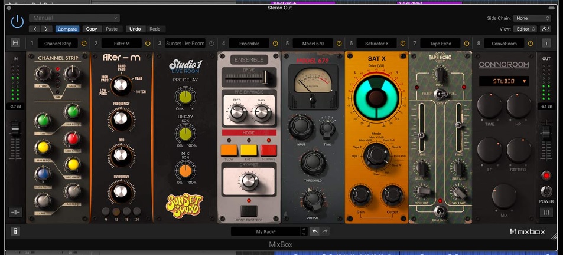Toggle the Tape Echo BPM SYNC switch
Viewport: 563px width, 255px height.
coord(440,211)
